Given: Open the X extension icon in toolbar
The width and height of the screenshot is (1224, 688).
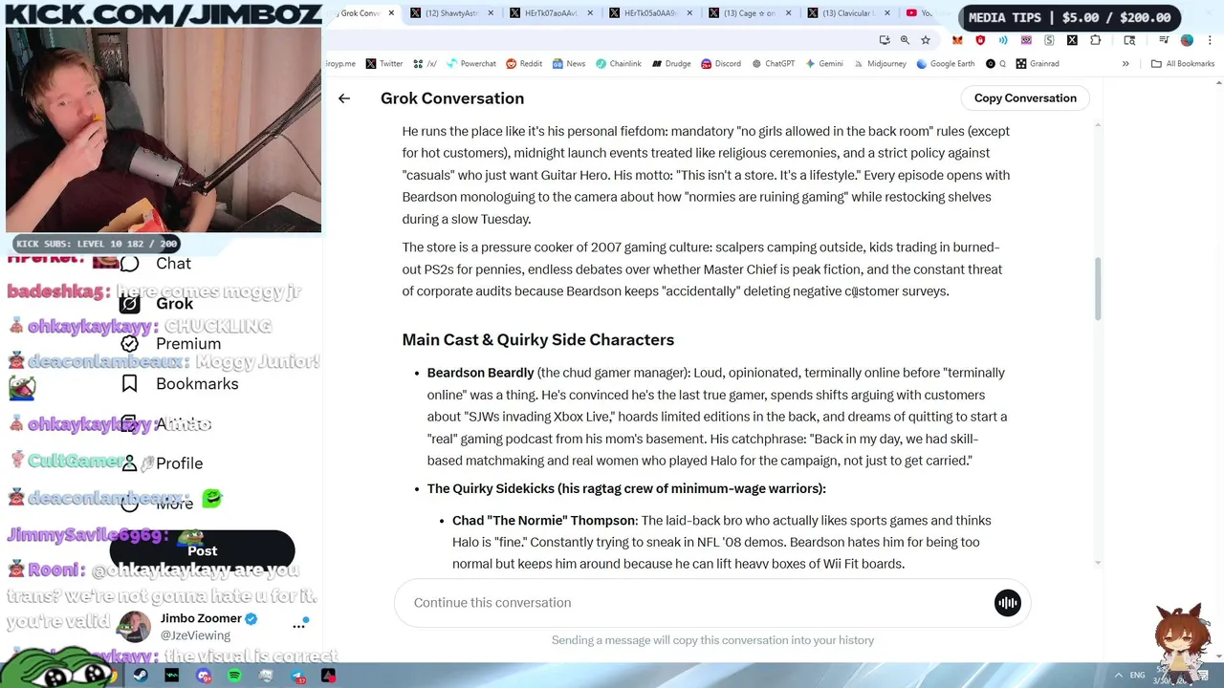Looking at the screenshot, I should coord(1072,40).
